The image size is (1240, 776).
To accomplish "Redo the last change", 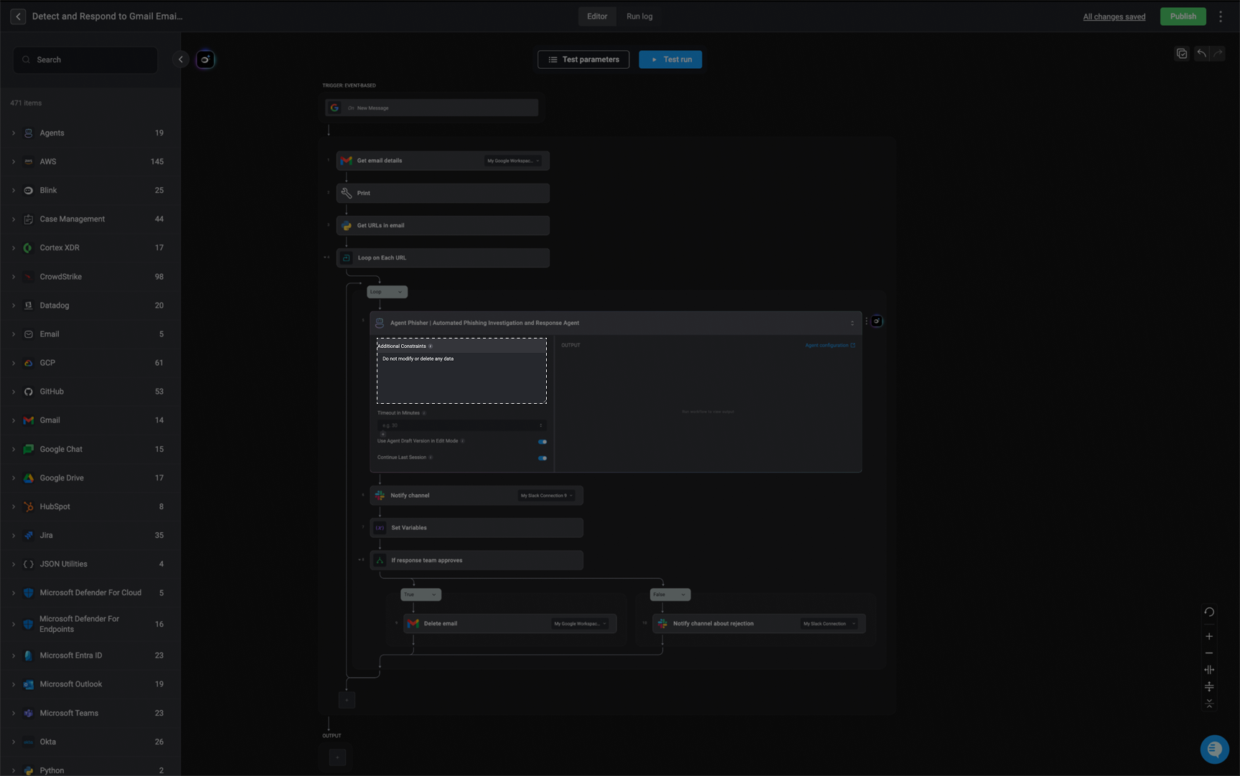I will (x=1218, y=53).
